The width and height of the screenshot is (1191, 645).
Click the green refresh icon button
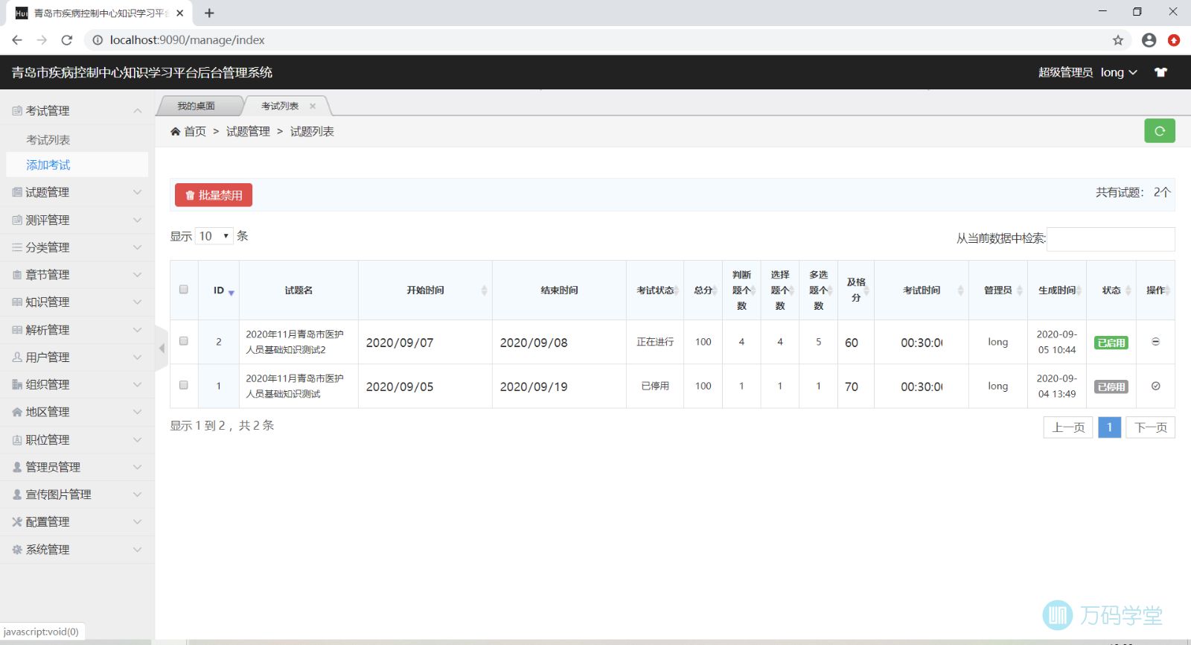point(1160,131)
